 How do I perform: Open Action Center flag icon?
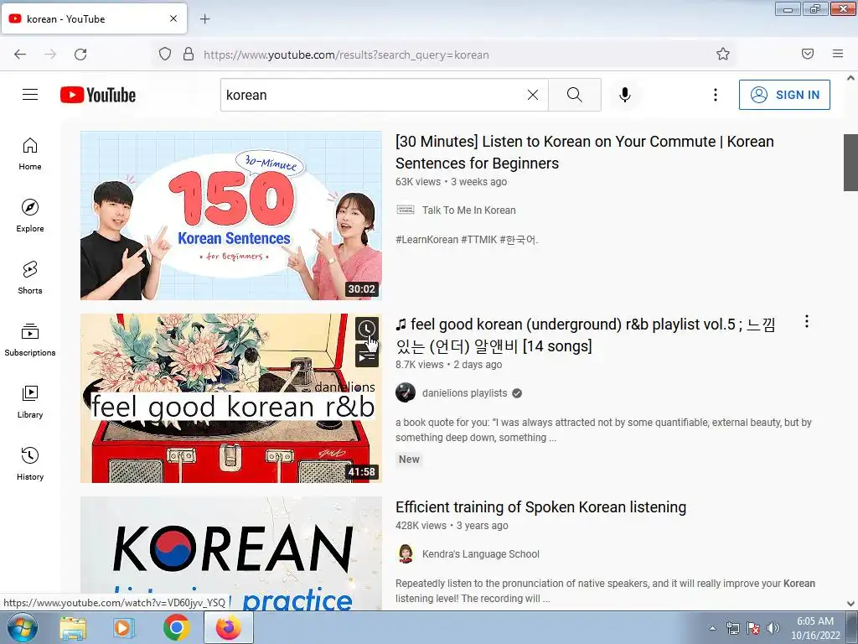tap(753, 628)
